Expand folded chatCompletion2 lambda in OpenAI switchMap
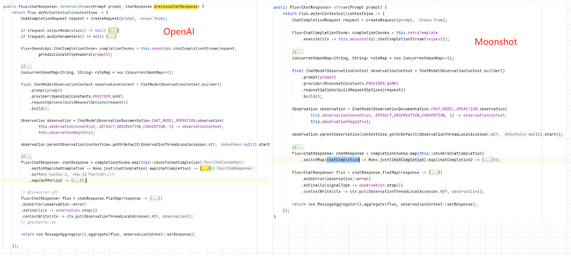The image size is (571, 256). click(205, 168)
